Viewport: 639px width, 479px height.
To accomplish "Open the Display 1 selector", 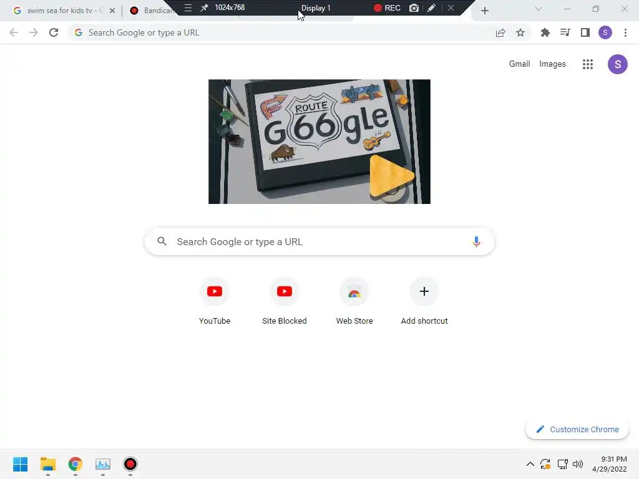I will (x=316, y=7).
